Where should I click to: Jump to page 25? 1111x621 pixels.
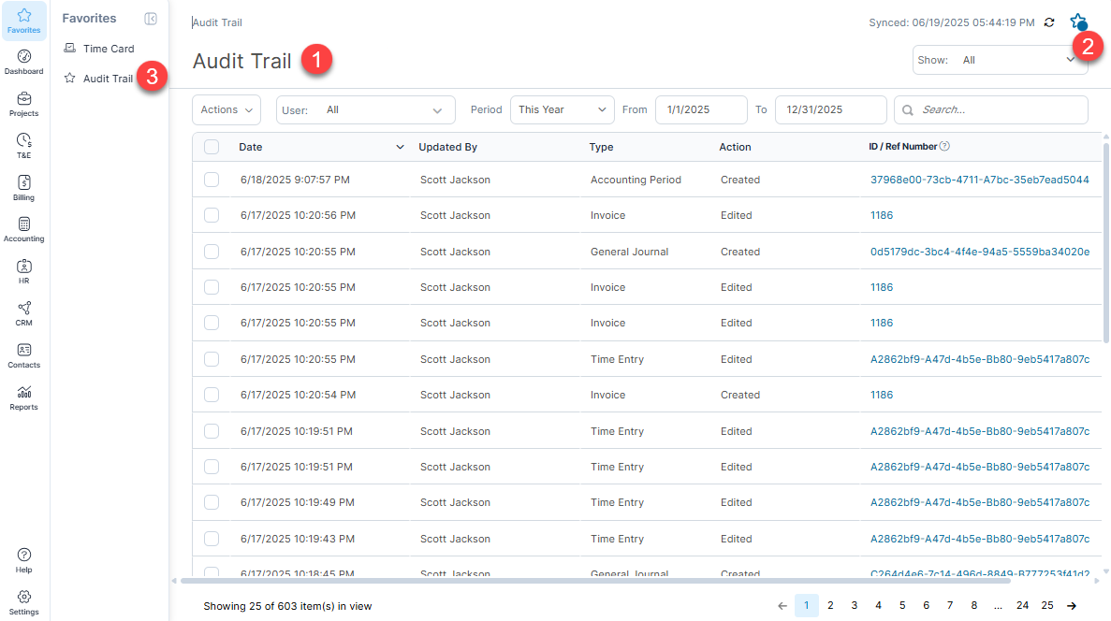point(1047,605)
